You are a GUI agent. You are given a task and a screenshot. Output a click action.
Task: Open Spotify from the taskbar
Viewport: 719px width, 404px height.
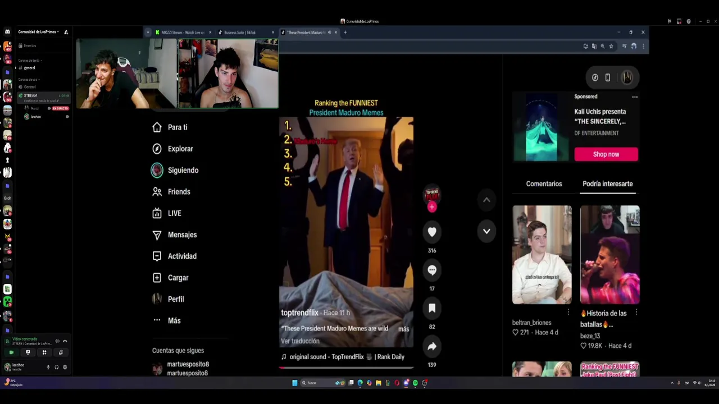click(x=415, y=383)
